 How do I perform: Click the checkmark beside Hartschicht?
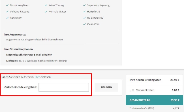[x=84, y=12]
